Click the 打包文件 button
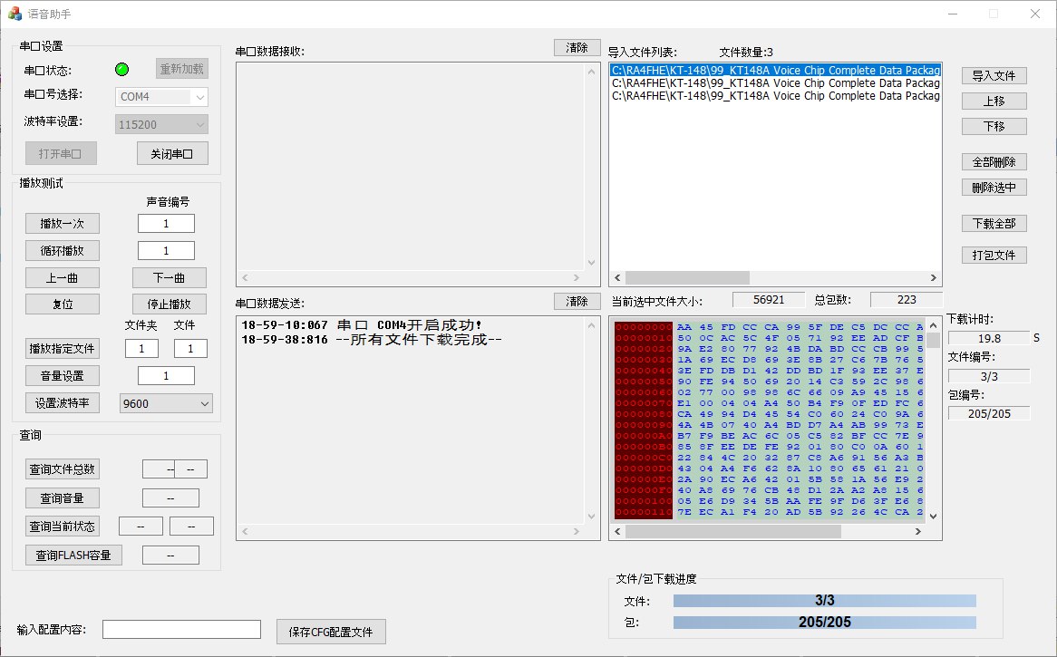The height and width of the screenshot is (657, 1057). (x=994, y=256)
